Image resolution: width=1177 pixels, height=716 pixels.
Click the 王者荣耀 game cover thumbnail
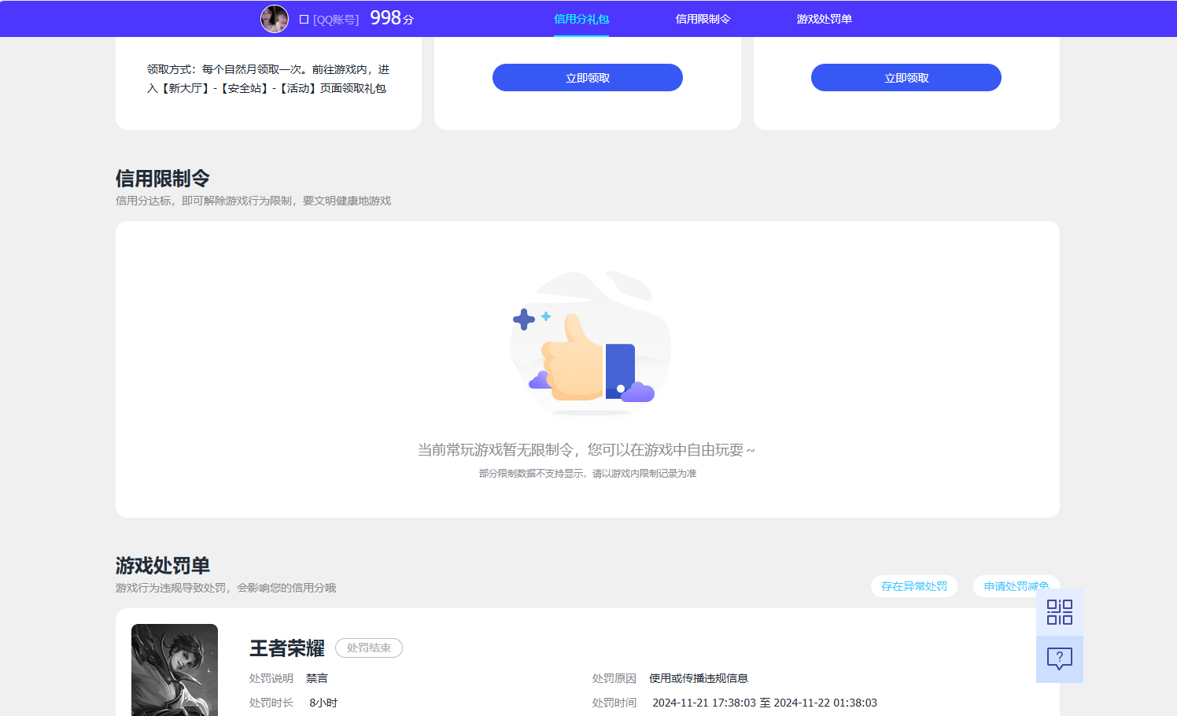click(175, 670)
